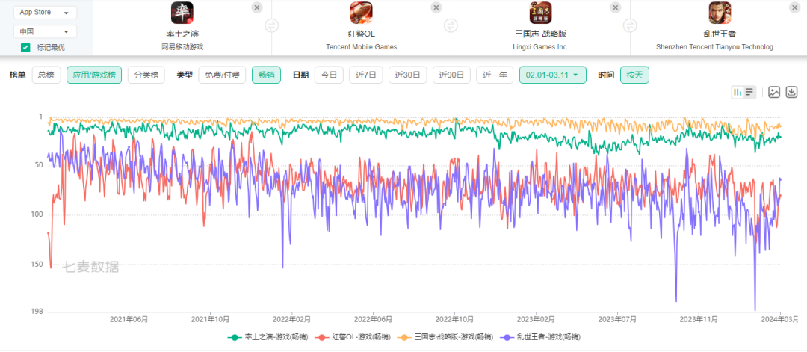Click the 率土之滨 app name
This screenshot has width=807, height=352.
[x=182, y=34]
